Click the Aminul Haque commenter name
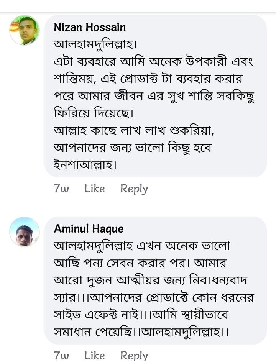Image resolution: width=276 pixels, height=361 pixels. [x=89, y=229]
